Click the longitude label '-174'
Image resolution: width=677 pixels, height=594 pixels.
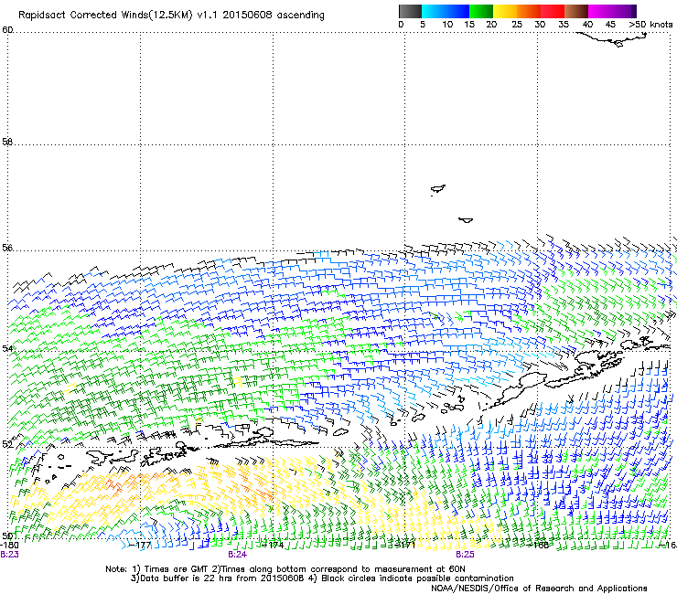(273, 546)
